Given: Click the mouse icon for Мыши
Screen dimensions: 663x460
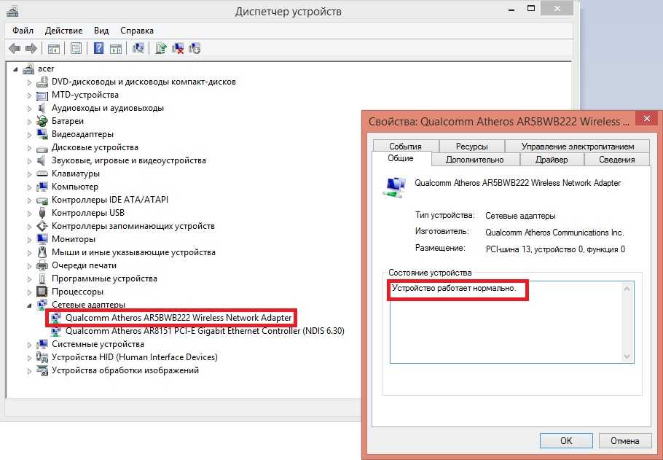Looking at the screenshot, I should point(42,252).
